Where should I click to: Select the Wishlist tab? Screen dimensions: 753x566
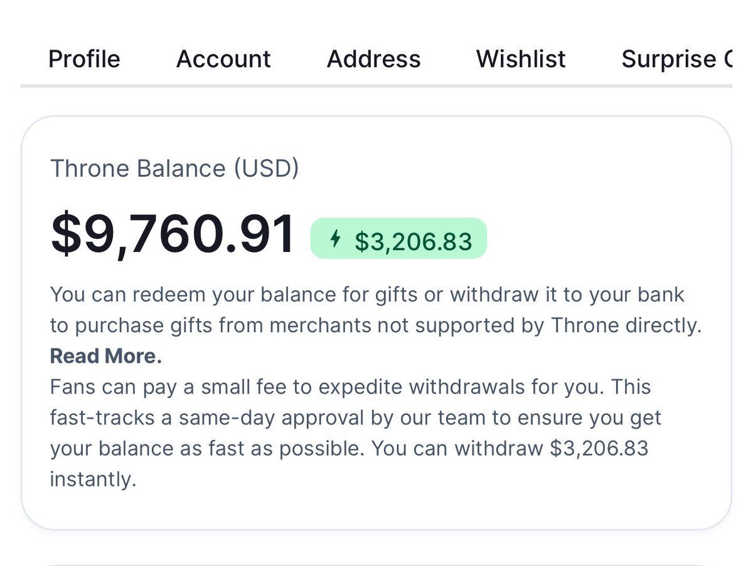click(x=521, y=59)
